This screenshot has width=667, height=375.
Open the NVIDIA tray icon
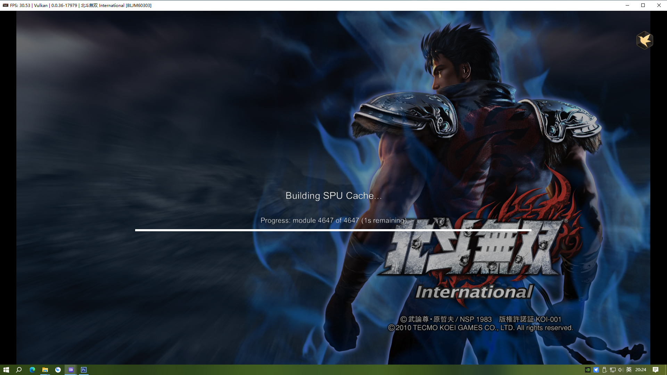coord(587,370)
